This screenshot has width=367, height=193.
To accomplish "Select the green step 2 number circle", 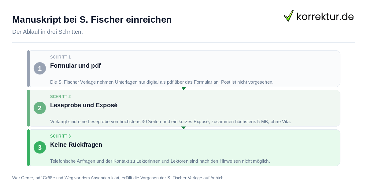I will click(40, 108).
